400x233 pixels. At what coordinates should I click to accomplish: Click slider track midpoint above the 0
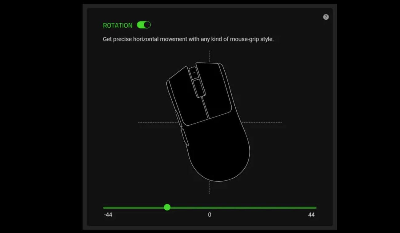coord(210,208)
